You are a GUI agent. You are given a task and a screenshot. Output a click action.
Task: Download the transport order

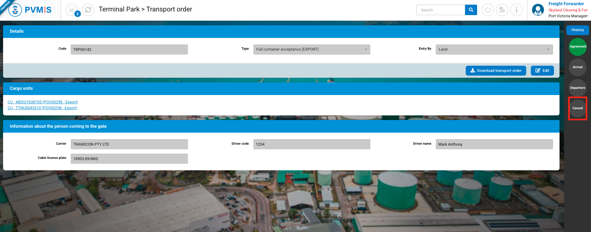(496, 71)
